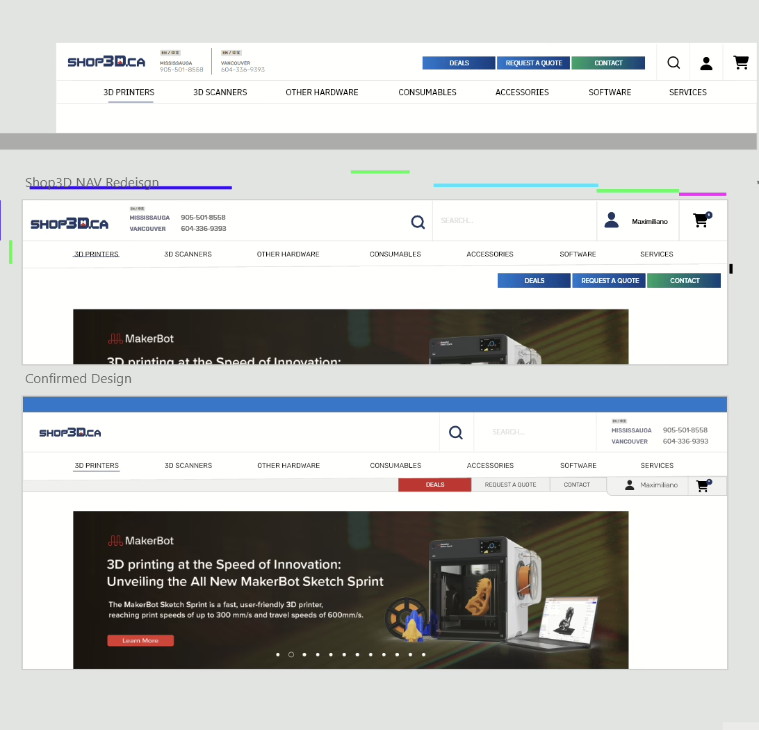Click the Shop3D.ca logo in the redesign mockup
This screenshot has height=730, width=759.
[x=70, y=223]
